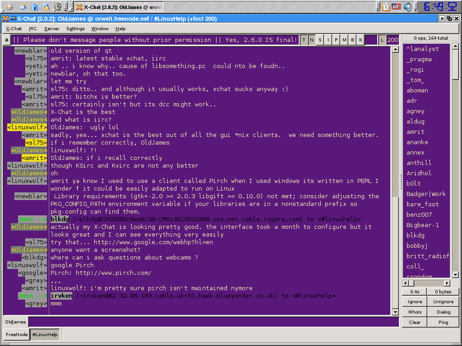This screenshot has height=346, width=462.
Task: Toggle channel mode S (secret)
Action: point(320,40)
